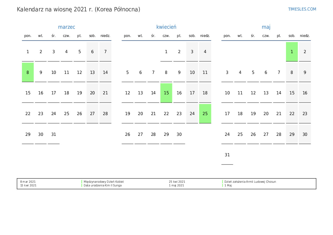Open the marzec month heading

point(66,27)
